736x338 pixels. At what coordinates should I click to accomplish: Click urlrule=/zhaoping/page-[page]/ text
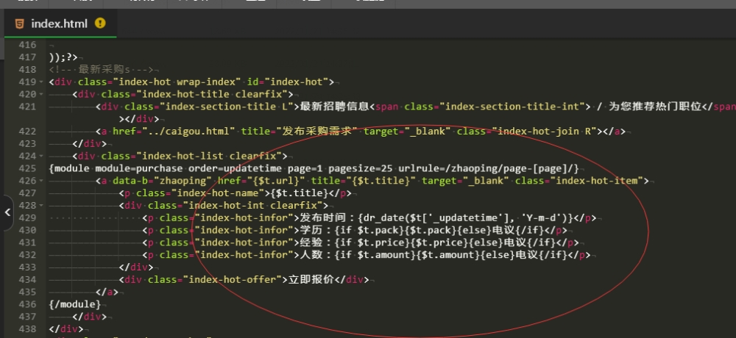pos(488,168)
